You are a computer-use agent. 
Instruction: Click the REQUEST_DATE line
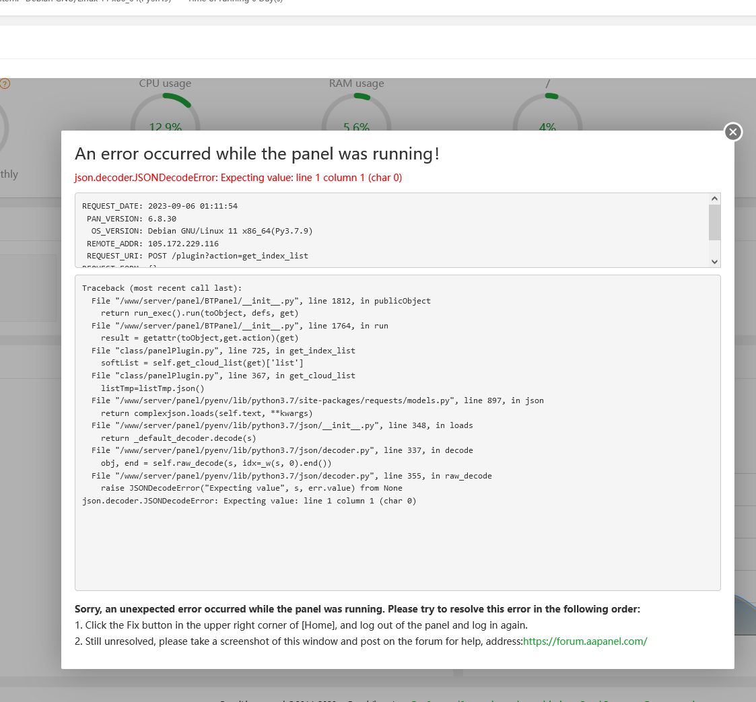click(x=160, y=206)
